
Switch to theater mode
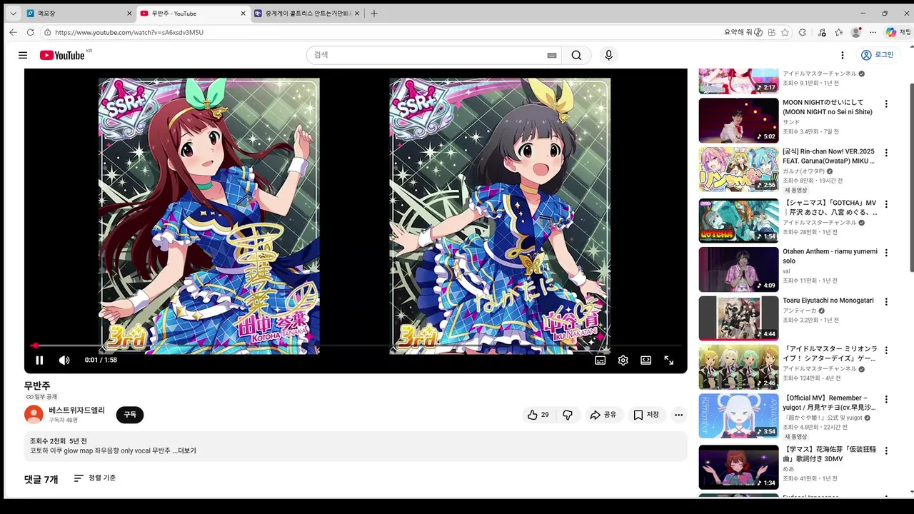(x=646, y=361)
